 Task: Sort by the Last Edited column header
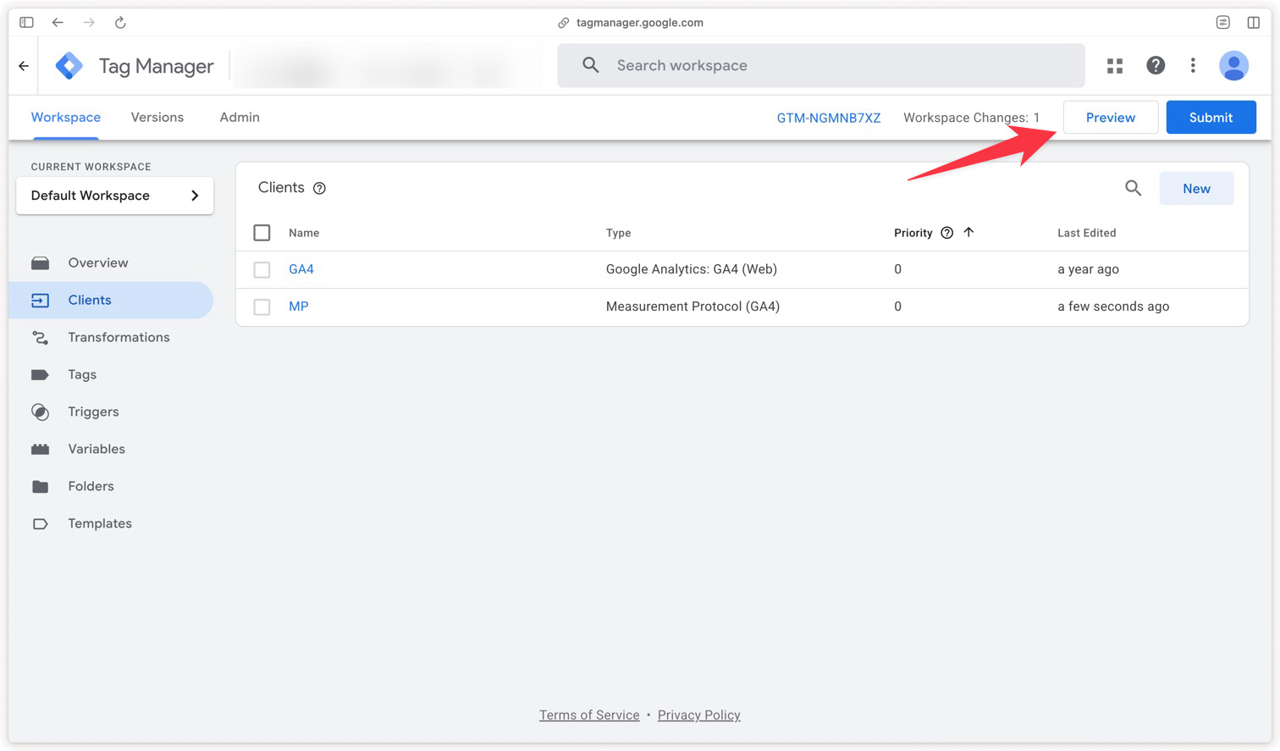coord(1086,233)
